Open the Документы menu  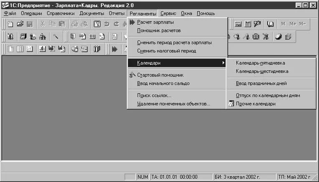point(92,14)
